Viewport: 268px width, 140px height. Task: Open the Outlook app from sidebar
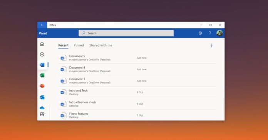click(42, 97)
